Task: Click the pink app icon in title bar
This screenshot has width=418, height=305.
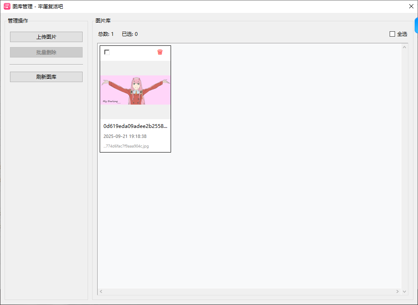Action: (x=7, y=6)
